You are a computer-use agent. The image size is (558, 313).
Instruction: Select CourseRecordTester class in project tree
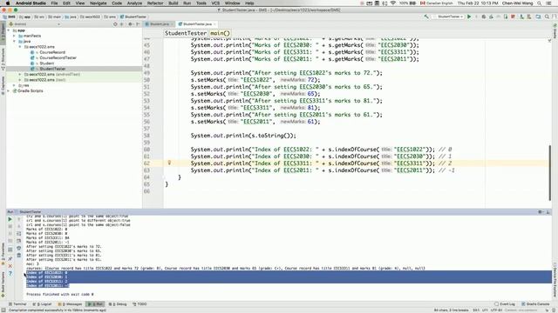pos(58,58)
